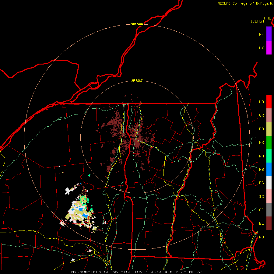
Task: Click the RF purple legend swatch
Action: click(269, 34)
